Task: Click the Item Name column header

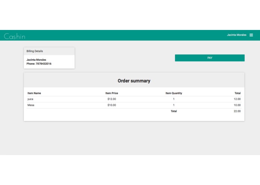Action: (34, 93)
